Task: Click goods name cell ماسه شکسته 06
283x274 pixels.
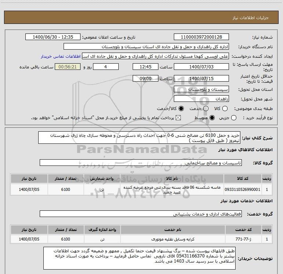Action: pos(172,190)
